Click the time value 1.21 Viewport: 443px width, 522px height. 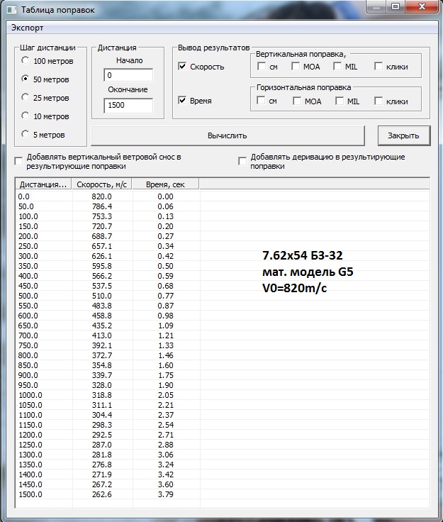click(x=166, y=335)
